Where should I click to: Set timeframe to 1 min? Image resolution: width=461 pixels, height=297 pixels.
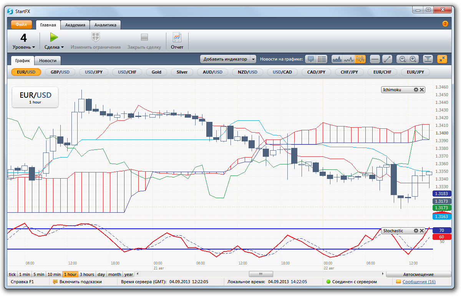25,274
